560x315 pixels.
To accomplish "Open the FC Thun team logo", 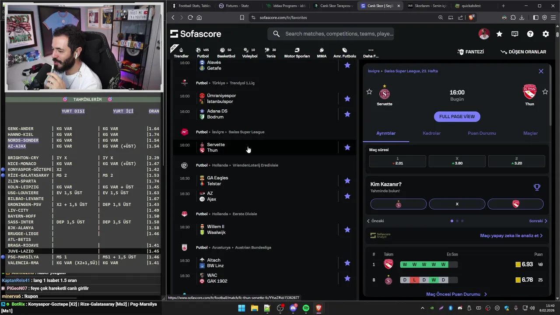I will tap(530, 92).
